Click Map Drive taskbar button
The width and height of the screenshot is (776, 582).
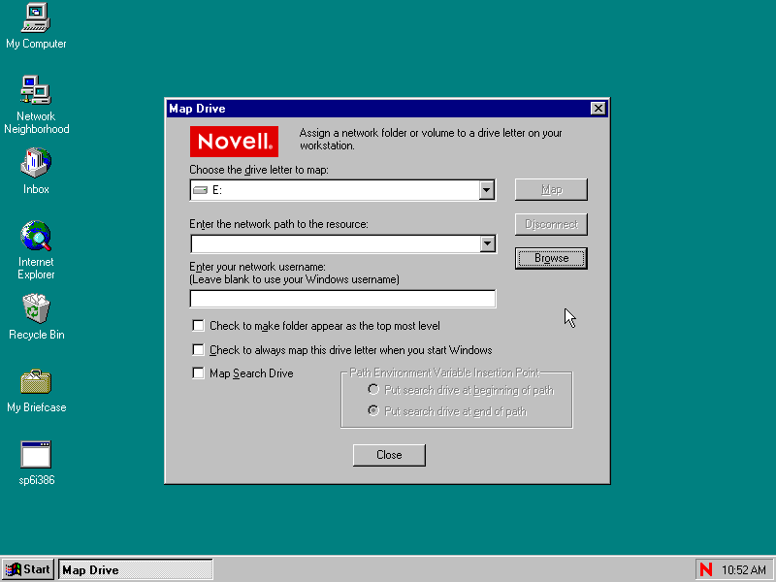(x=136, y=569)
